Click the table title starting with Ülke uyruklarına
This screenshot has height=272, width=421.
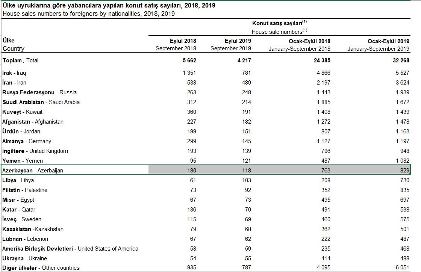tap(109, 6)
